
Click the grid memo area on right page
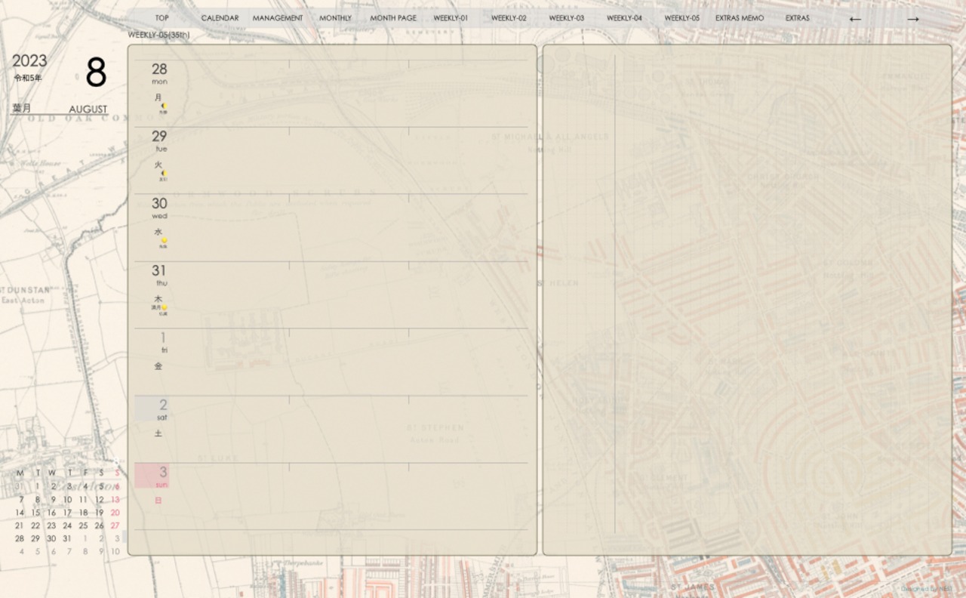point(781,302)
